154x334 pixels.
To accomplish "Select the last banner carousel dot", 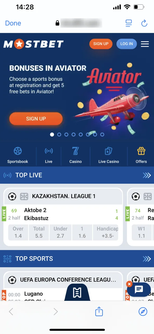I will (x=102, y=135).
